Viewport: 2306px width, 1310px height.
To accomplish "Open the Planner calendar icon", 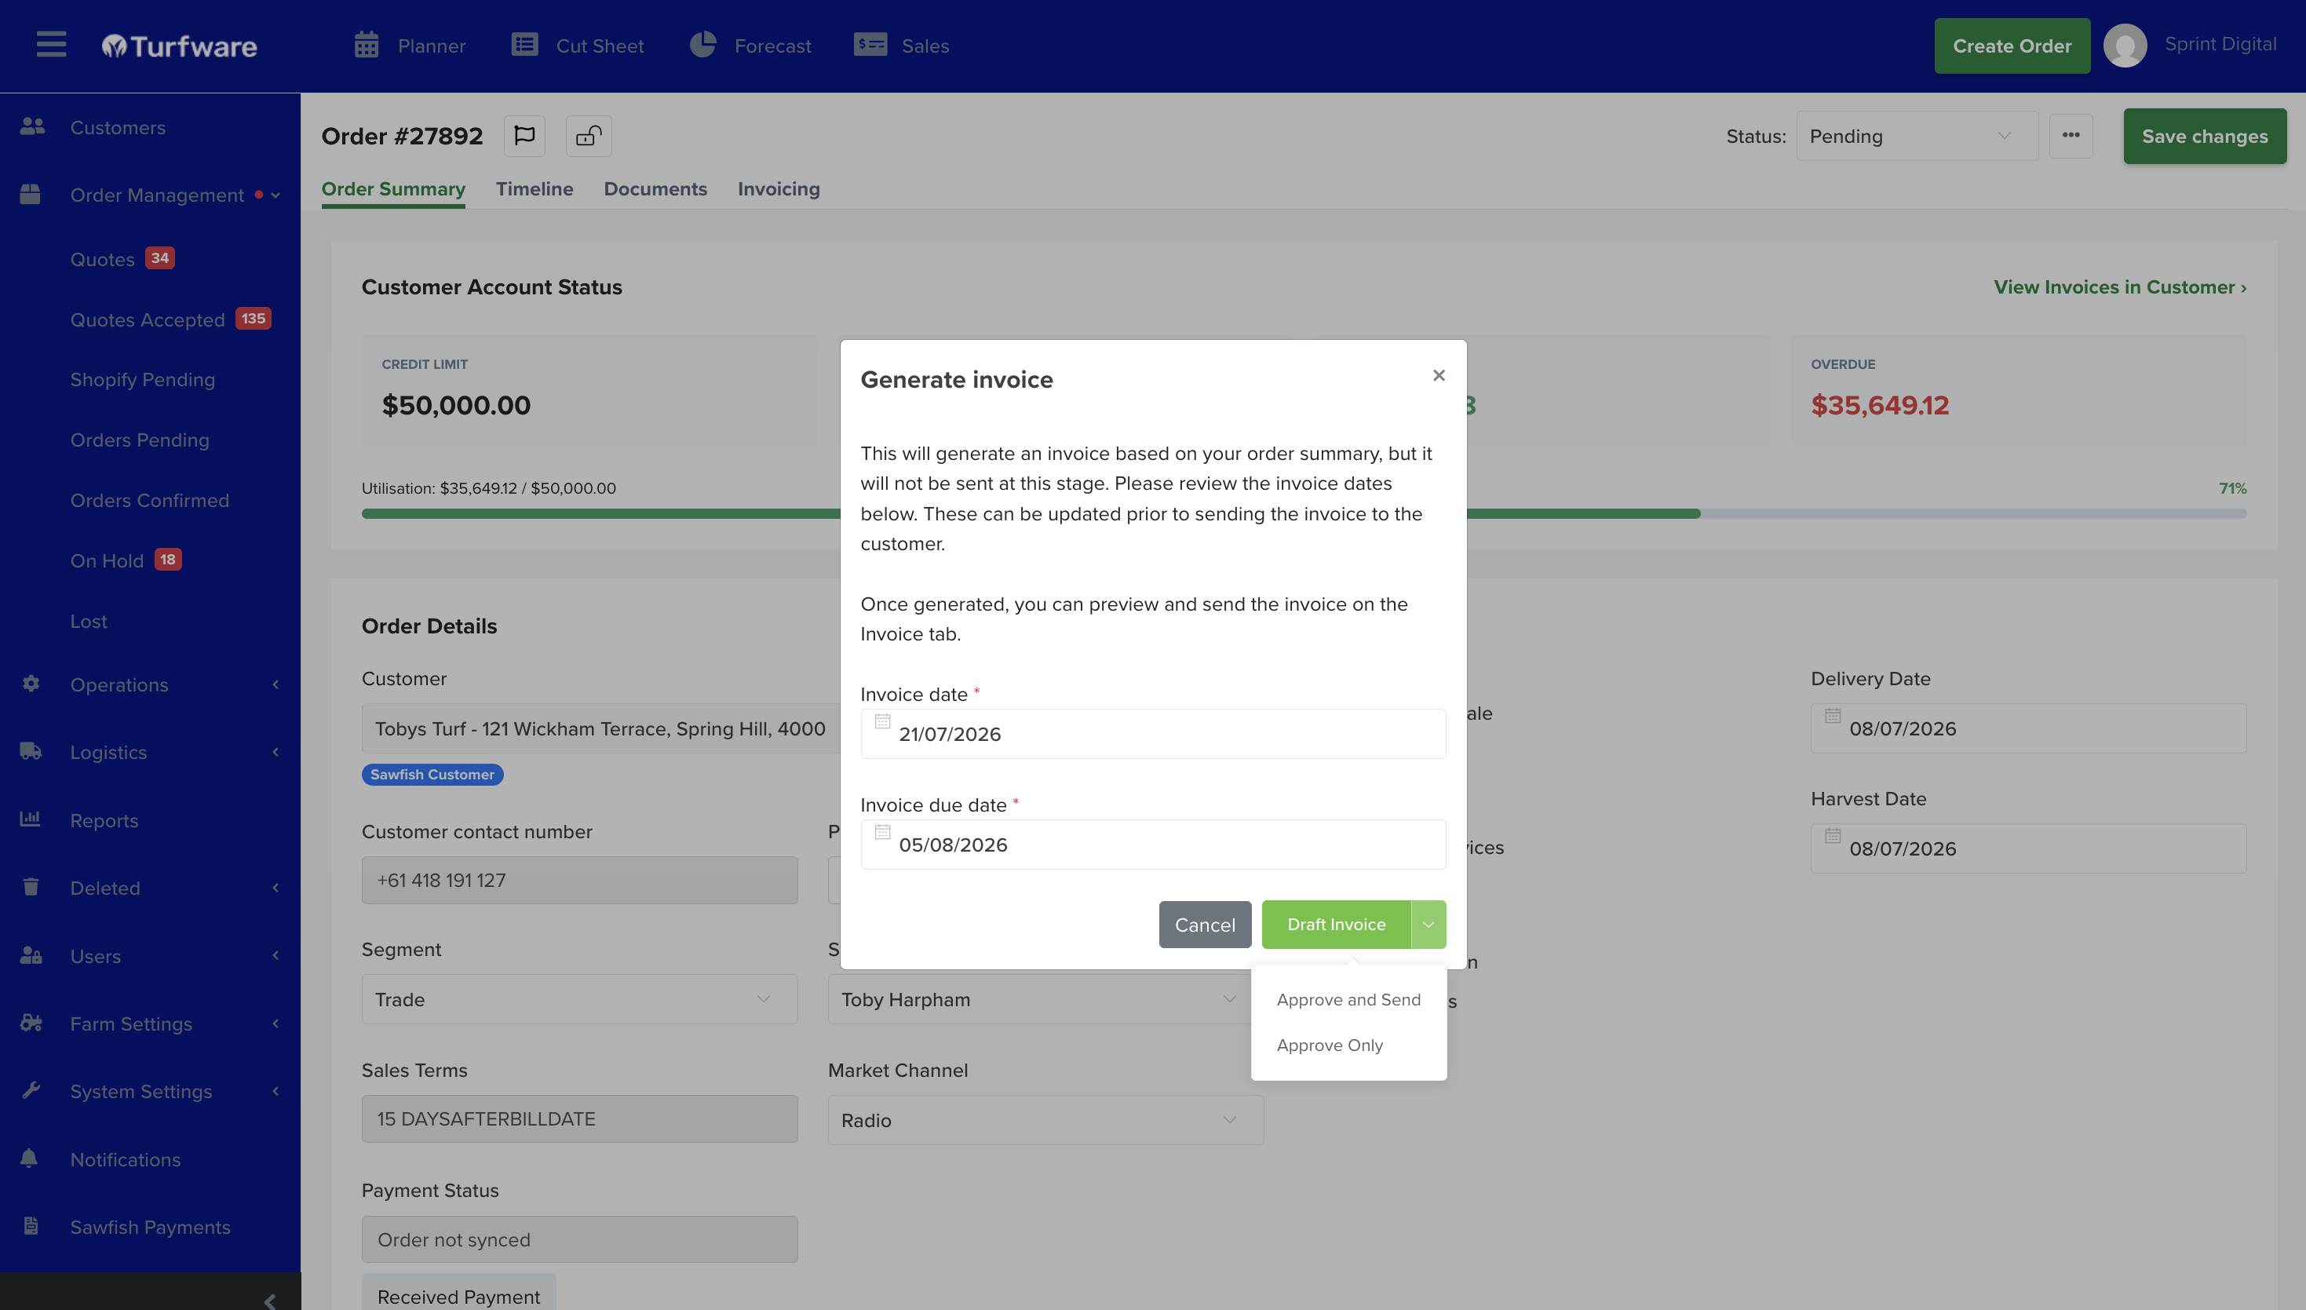I will [x=367, y=44].
